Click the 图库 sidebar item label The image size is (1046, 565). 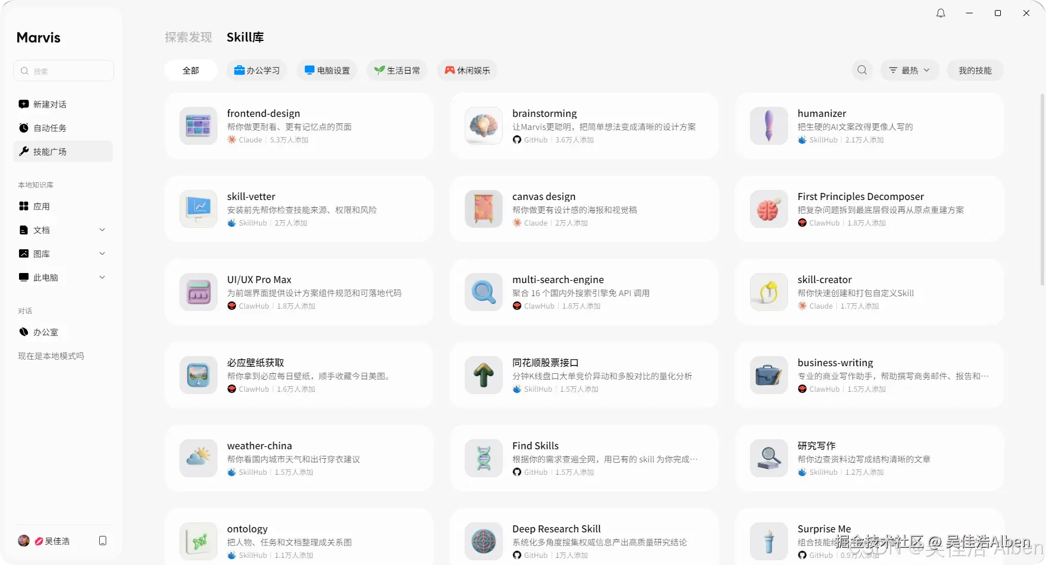coord(42,253)
